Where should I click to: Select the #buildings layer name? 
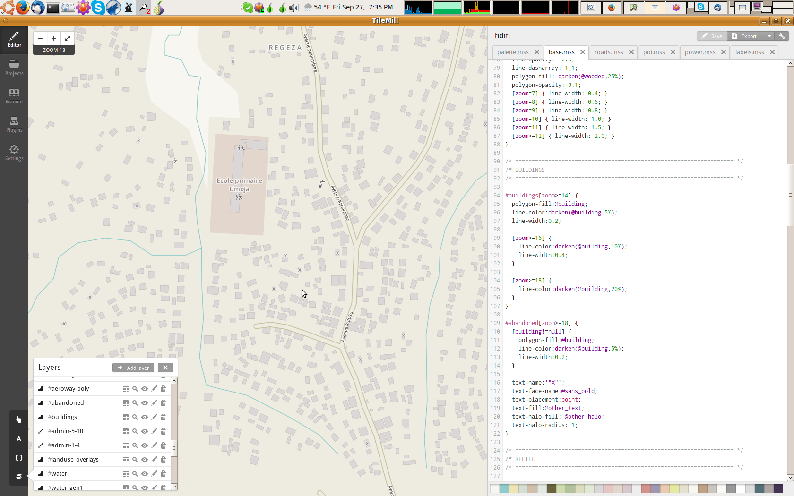click(62, 417)
